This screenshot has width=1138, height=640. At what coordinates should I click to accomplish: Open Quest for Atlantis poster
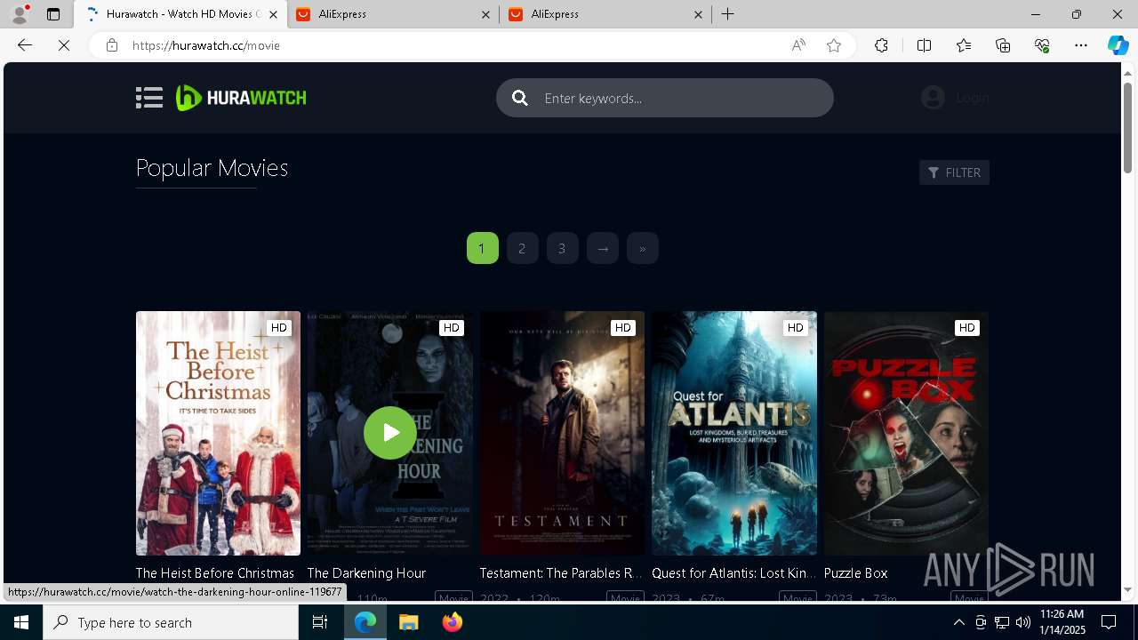(x=734, y=433)
